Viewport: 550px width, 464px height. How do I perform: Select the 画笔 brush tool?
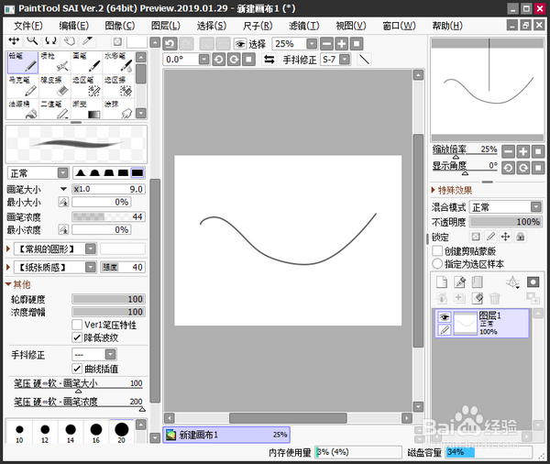pos(86,62)
